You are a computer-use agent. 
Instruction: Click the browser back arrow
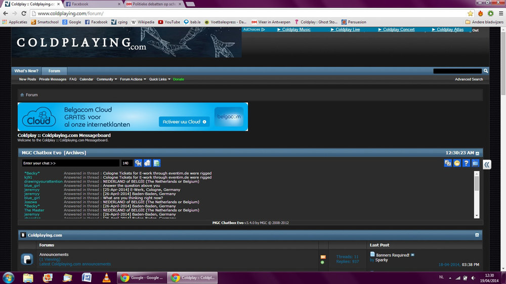pyautogui.click(x=6, y=14)
